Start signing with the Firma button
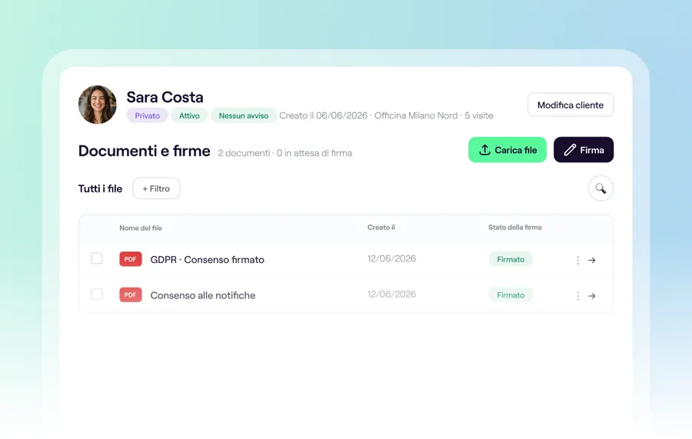 584,150
